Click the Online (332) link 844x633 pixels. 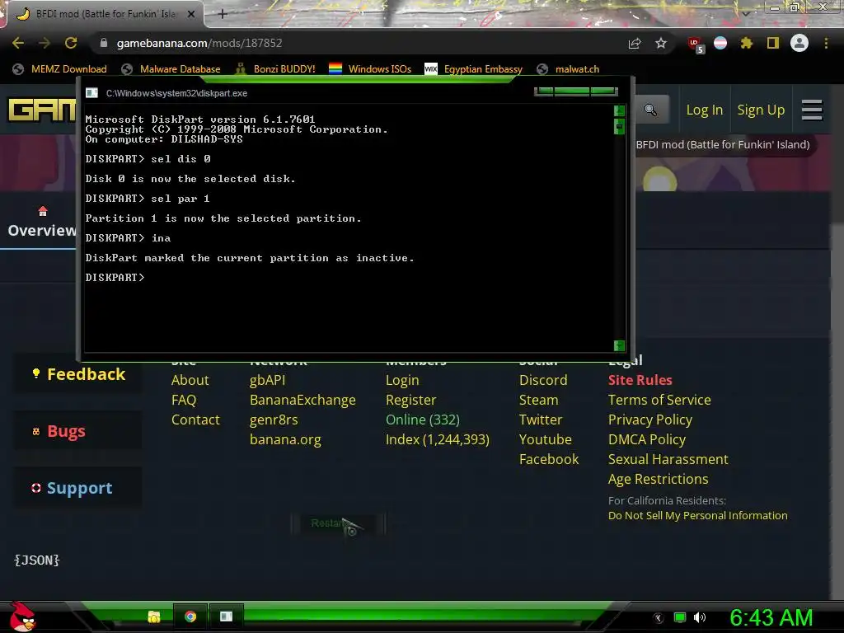(423, 420)
